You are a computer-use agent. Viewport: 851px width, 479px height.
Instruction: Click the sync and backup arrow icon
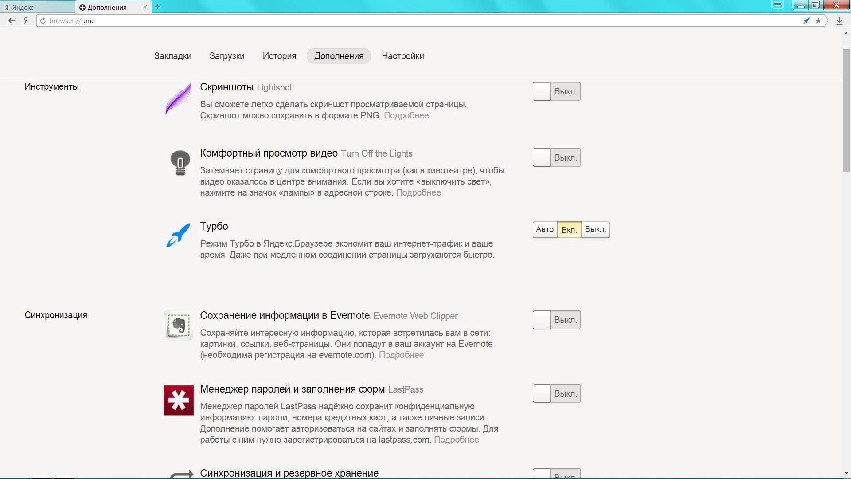[181, 474]
